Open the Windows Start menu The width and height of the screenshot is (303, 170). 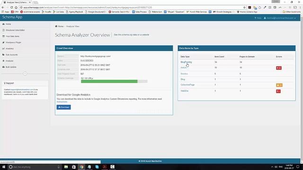coord(4,167)
